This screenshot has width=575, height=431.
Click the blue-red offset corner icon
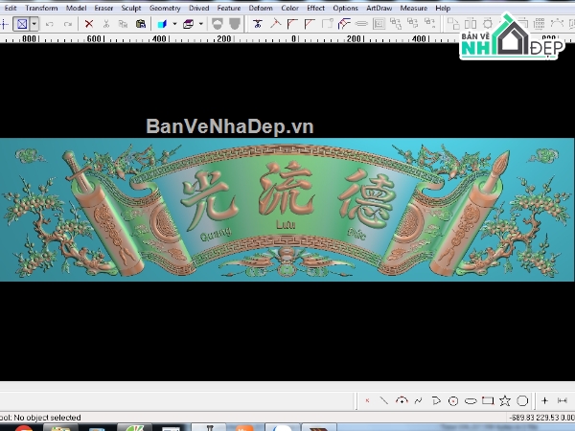pos(344,24)
